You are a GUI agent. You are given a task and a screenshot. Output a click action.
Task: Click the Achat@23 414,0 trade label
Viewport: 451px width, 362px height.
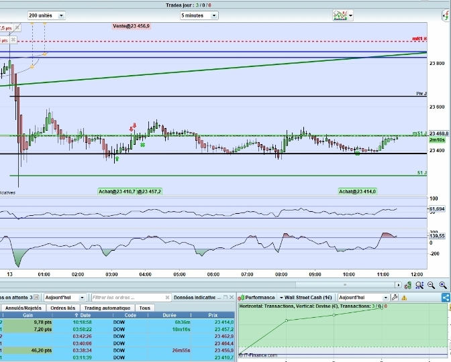pos(357,191)
